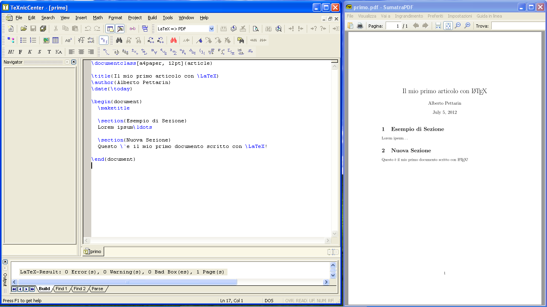This screenshot has width=547, height=307.
Task: Open the Insert menu
Action: tap(81, 18)
